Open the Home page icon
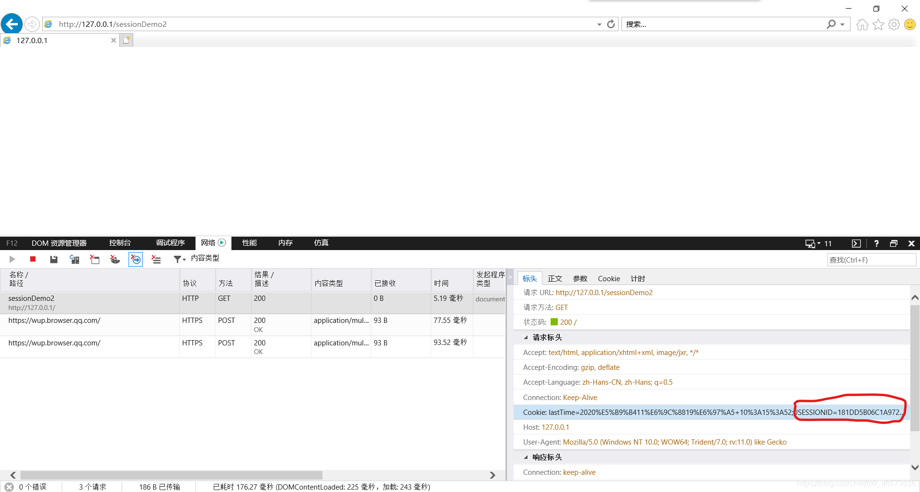 coord(862,24)
